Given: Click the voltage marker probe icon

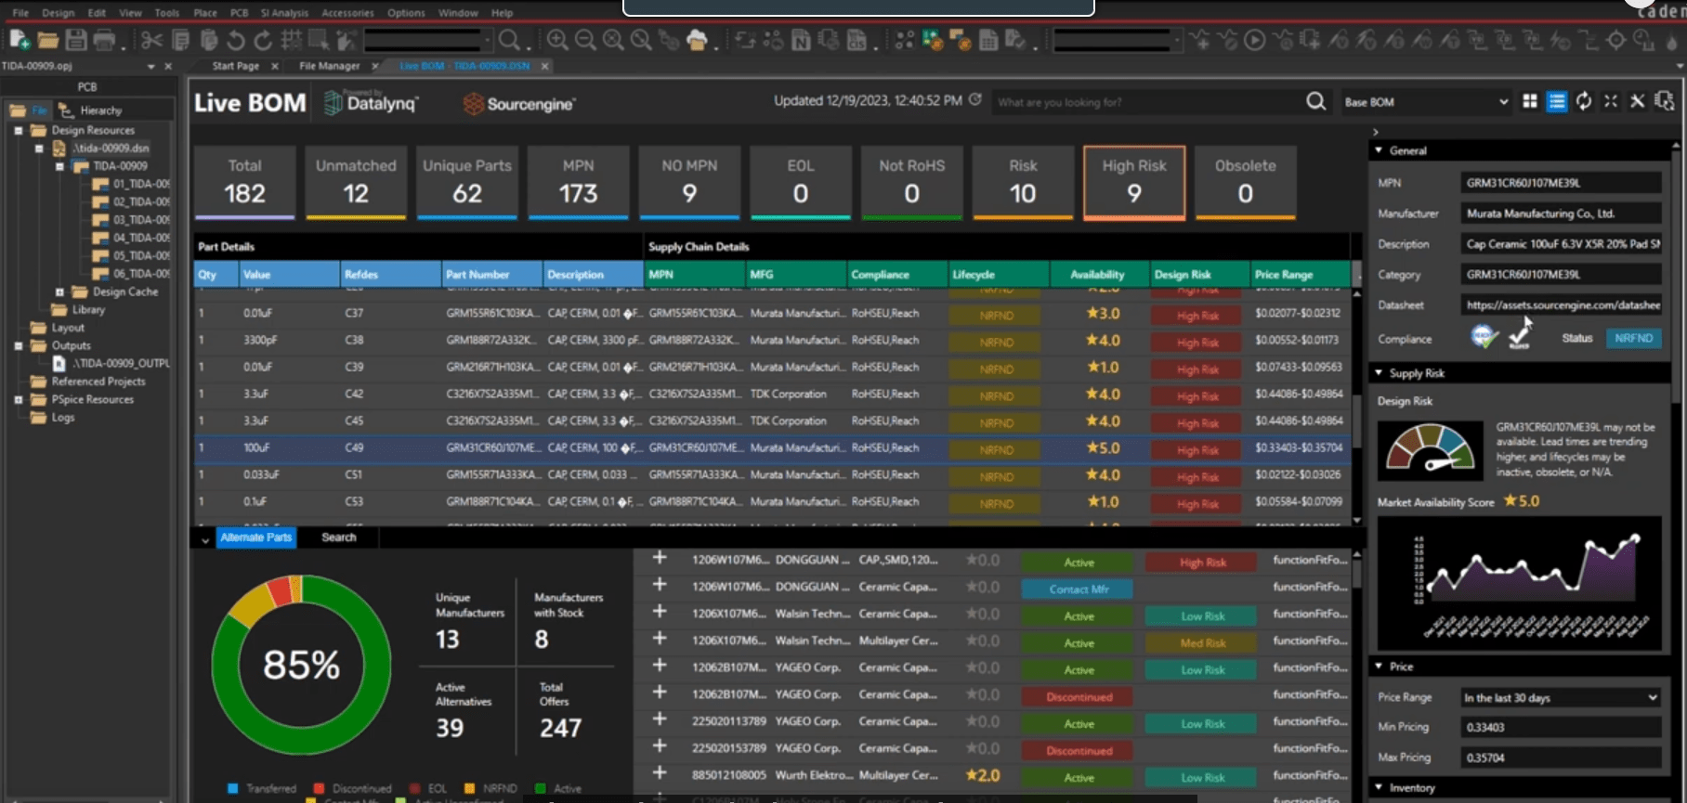Looking at the screenshot, I should click(x=1338, y=40).
